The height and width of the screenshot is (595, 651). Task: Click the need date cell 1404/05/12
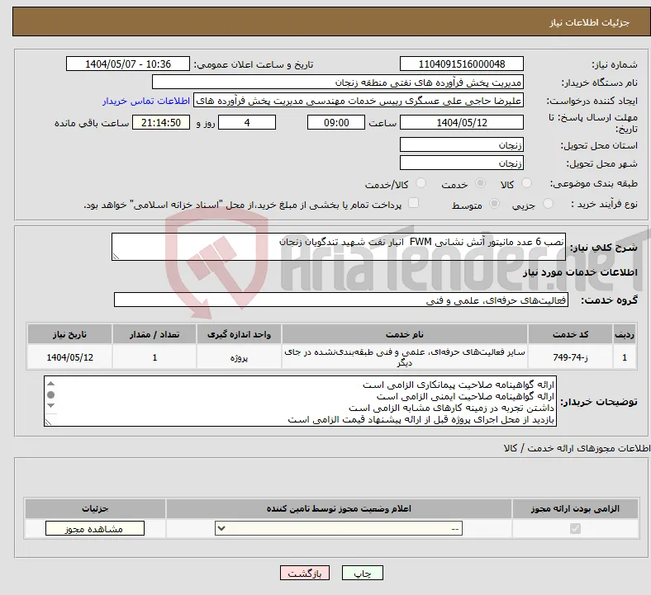pyautogui.click(x=69, y=357)
